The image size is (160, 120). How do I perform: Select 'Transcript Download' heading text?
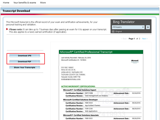pyautogui.click(x=16, y=11)
